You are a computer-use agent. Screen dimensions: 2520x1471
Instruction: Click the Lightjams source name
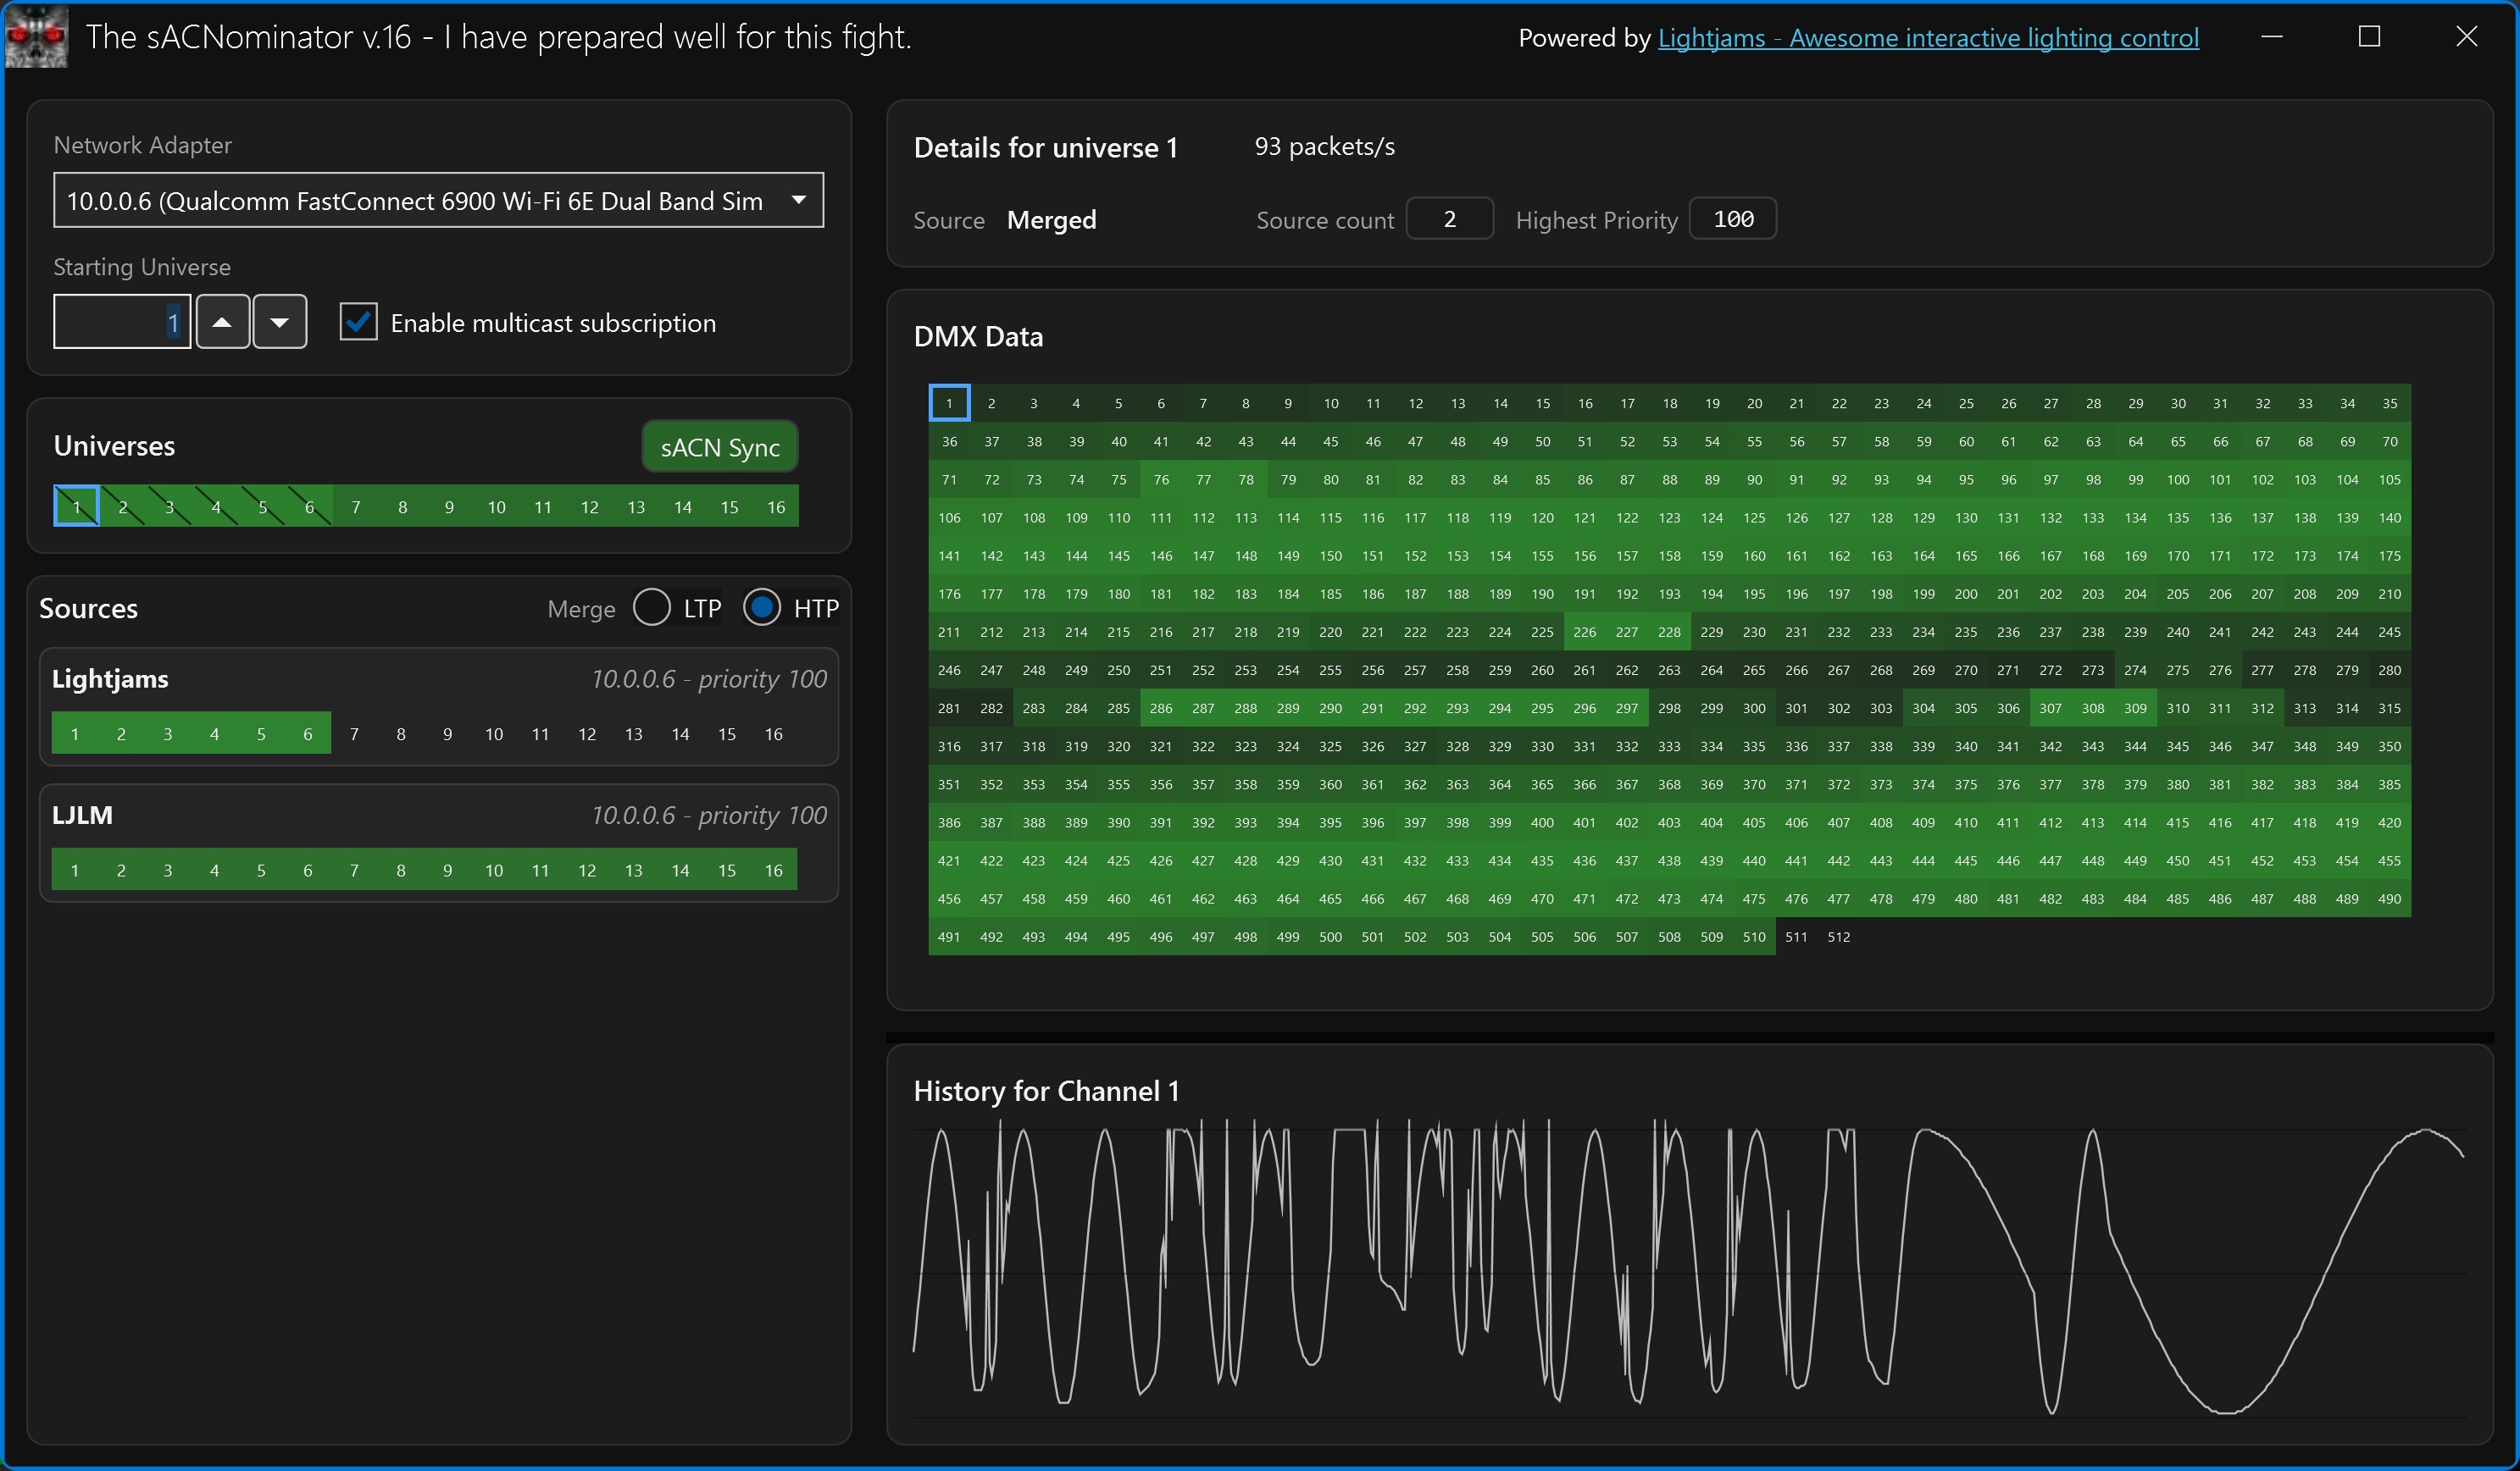[x=110, y=678]
